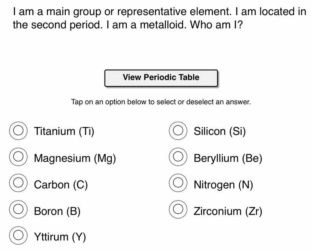Open the View Periodic Table button

tap(161, 78)
